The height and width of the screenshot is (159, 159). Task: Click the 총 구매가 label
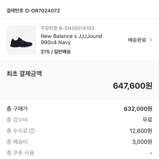[17, 109]
